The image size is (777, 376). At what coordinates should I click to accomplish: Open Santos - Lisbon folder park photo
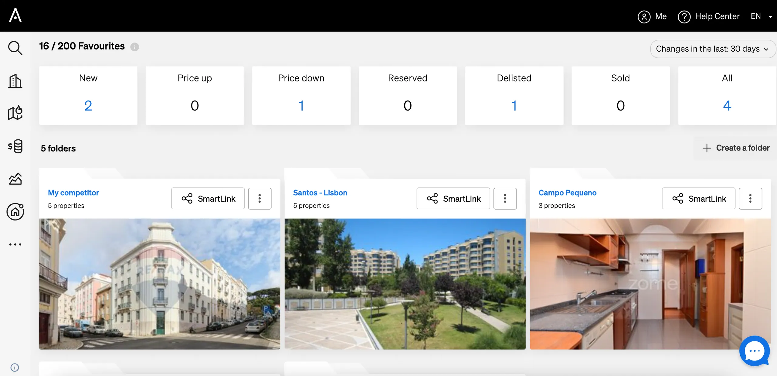[405, 284]
